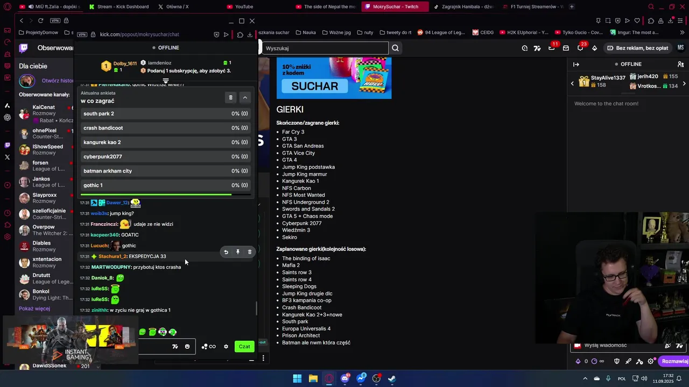Pin Stachura1_2's EKSPEDYCJA 33 message
This screenshot has height=387, width=689.
pyautogui.click(x=238, y=252)
